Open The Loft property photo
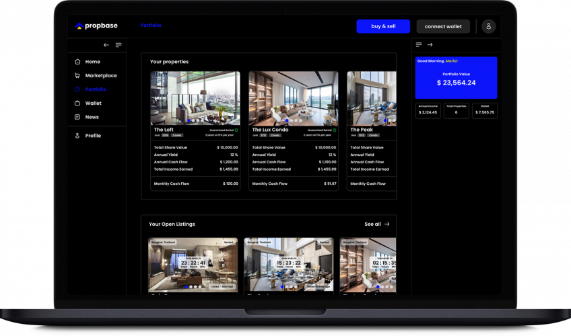571x336 pixels. (x=195, y=98)
